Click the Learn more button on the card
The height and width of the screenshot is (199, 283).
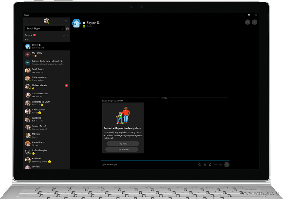click(122, 149)
